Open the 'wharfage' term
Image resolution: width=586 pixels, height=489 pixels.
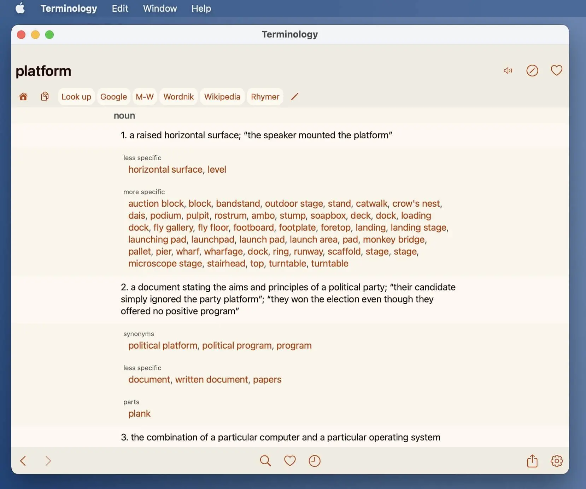(223, 252)
